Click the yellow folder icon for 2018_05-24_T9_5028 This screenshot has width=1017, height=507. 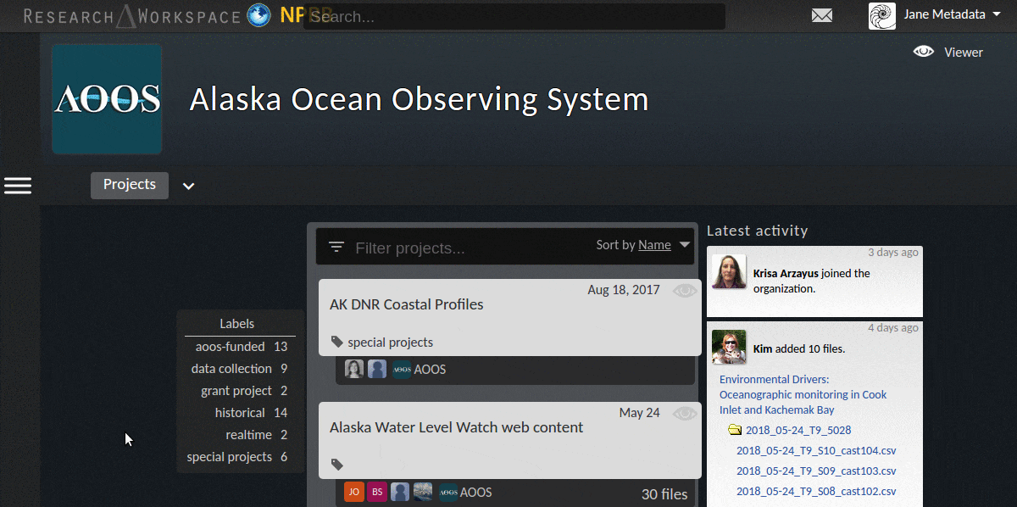pos(735,430)
